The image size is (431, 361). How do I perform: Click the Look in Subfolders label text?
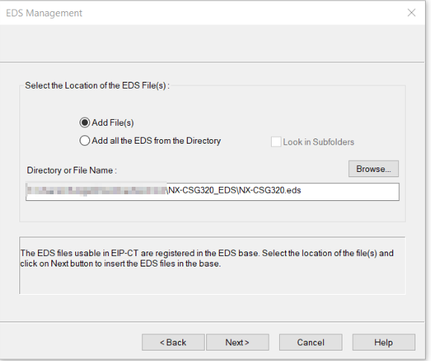tap(319, 142)
